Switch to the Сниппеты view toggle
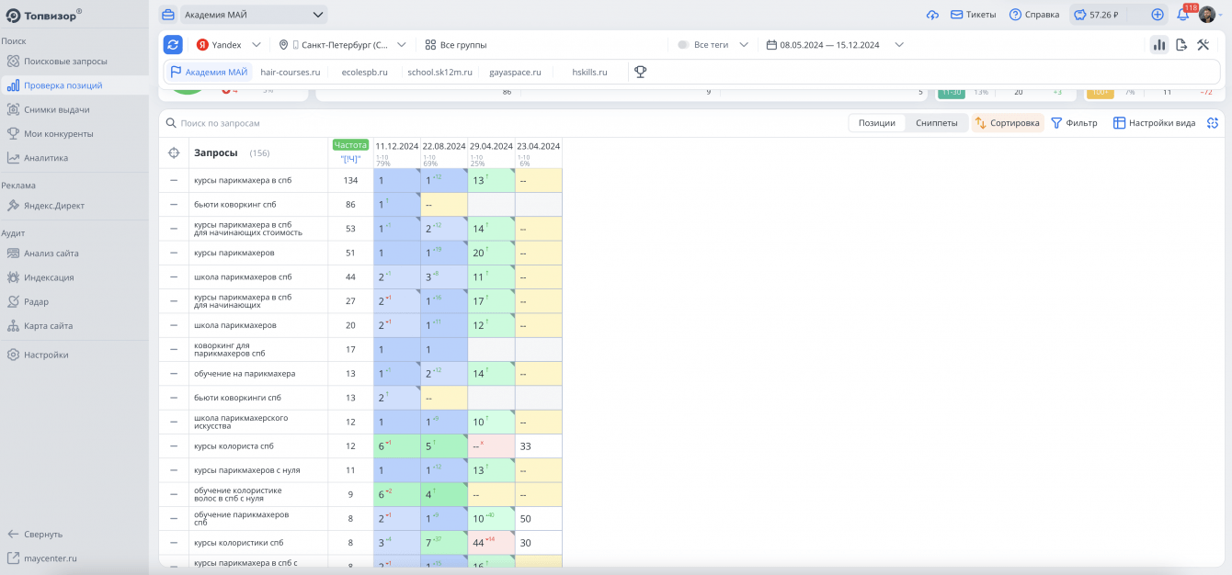Viewport: 1232px width, 575px height. (x=936, y=123)
